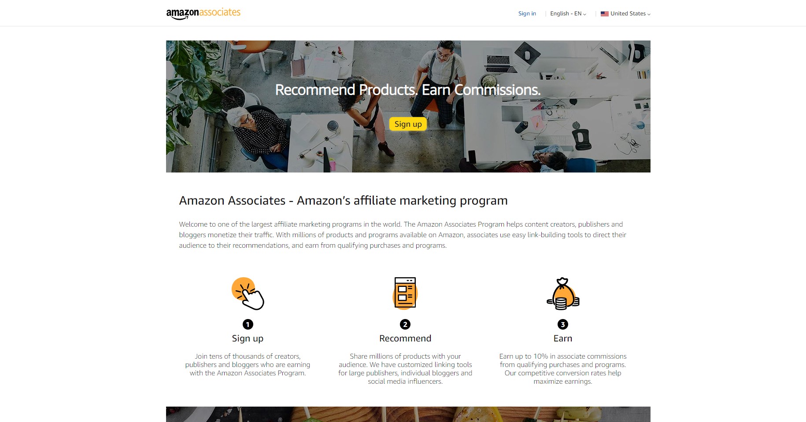Click the Amazon Associates logo
Screen dimensions: 806x422
[203, 13]
